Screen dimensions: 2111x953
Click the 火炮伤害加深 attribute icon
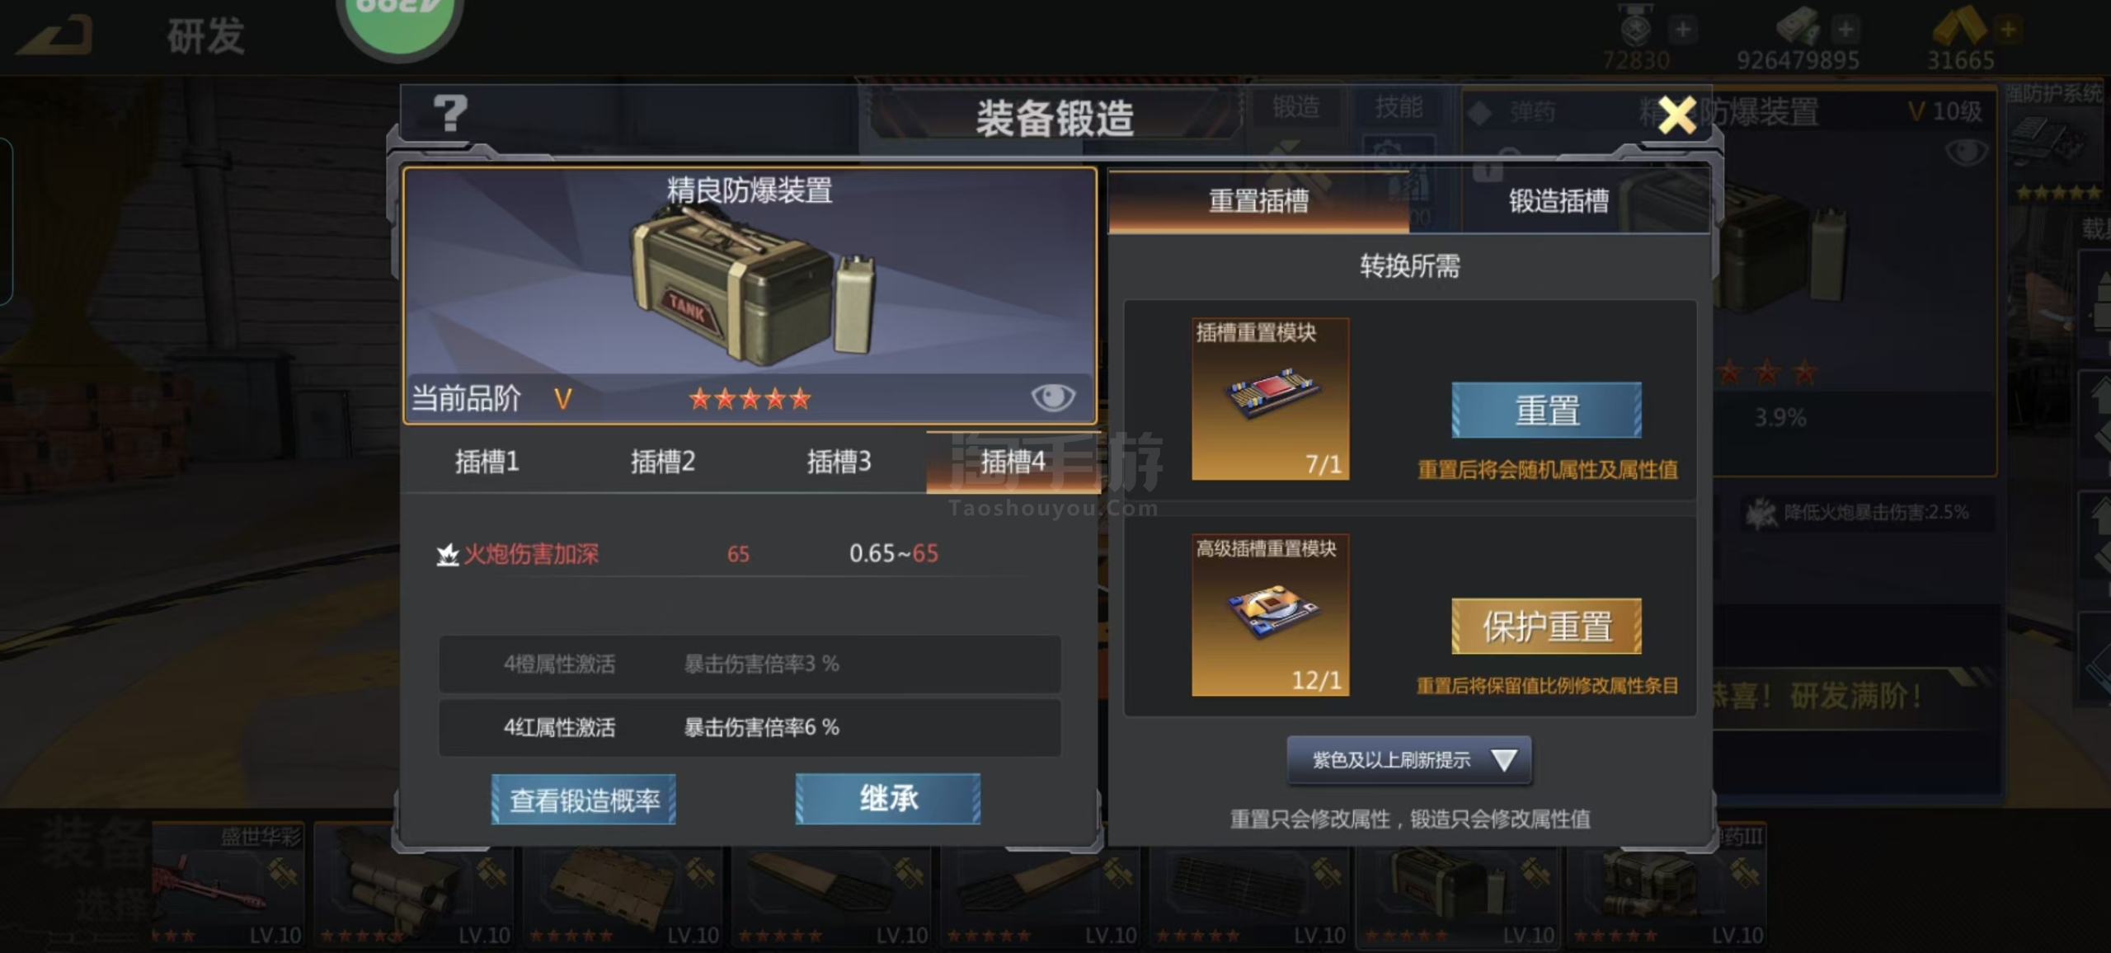tap(447, 554)
